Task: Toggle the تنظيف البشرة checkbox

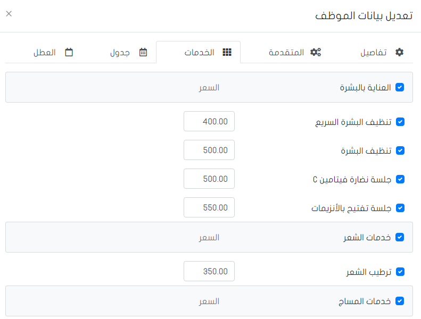Action: click(400, 150)
